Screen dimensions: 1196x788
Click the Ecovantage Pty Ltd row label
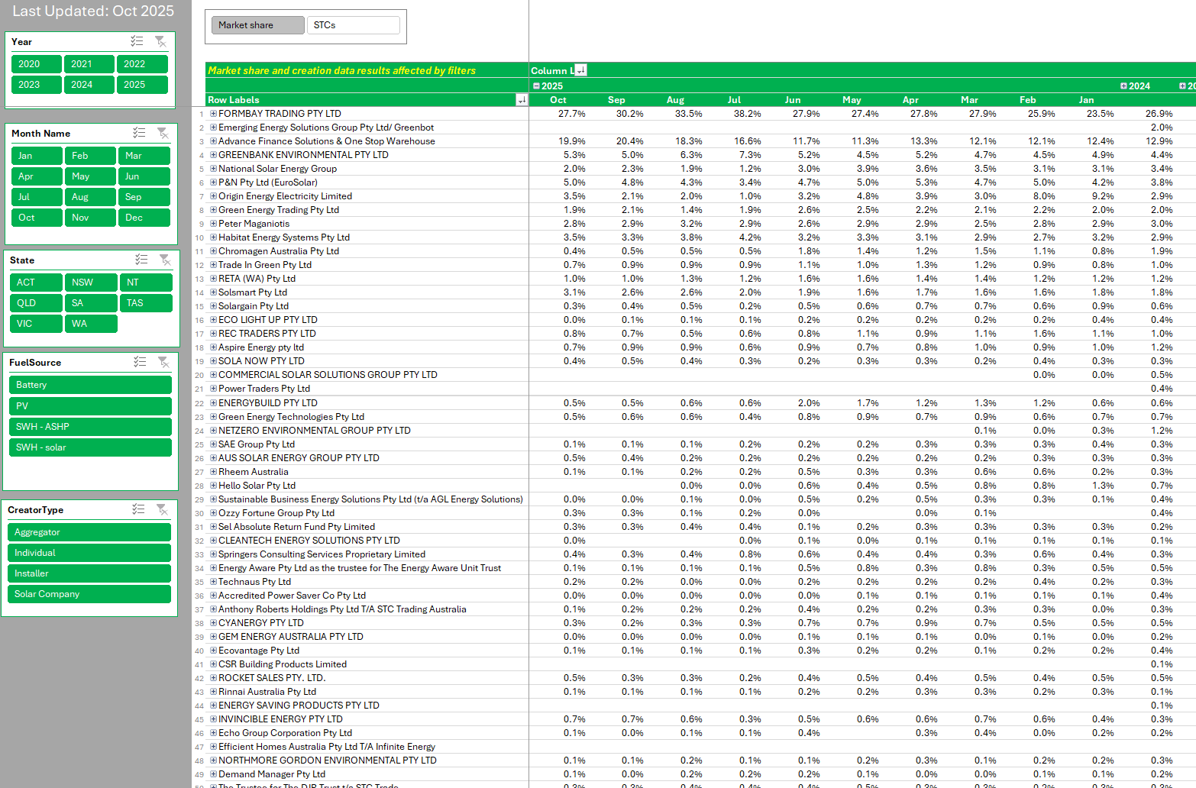[x=259, y=651]
